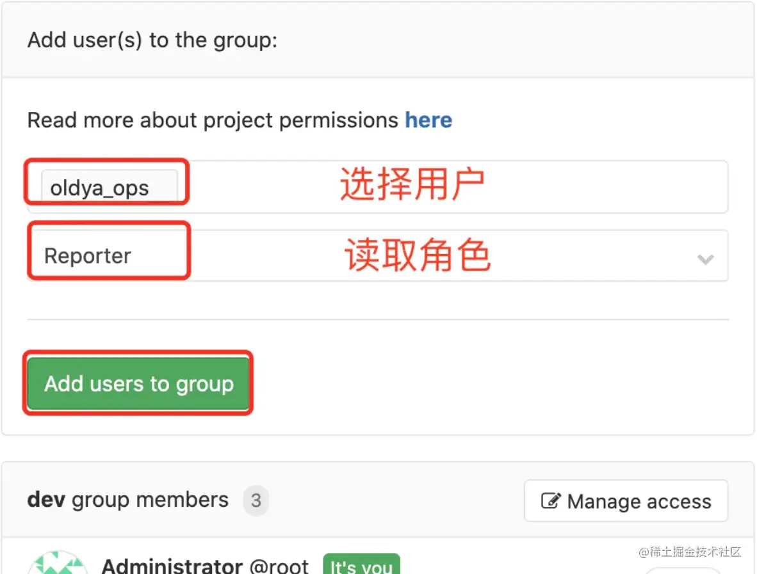Click the red 读取角色 annotation text

[x=418, y=256]
